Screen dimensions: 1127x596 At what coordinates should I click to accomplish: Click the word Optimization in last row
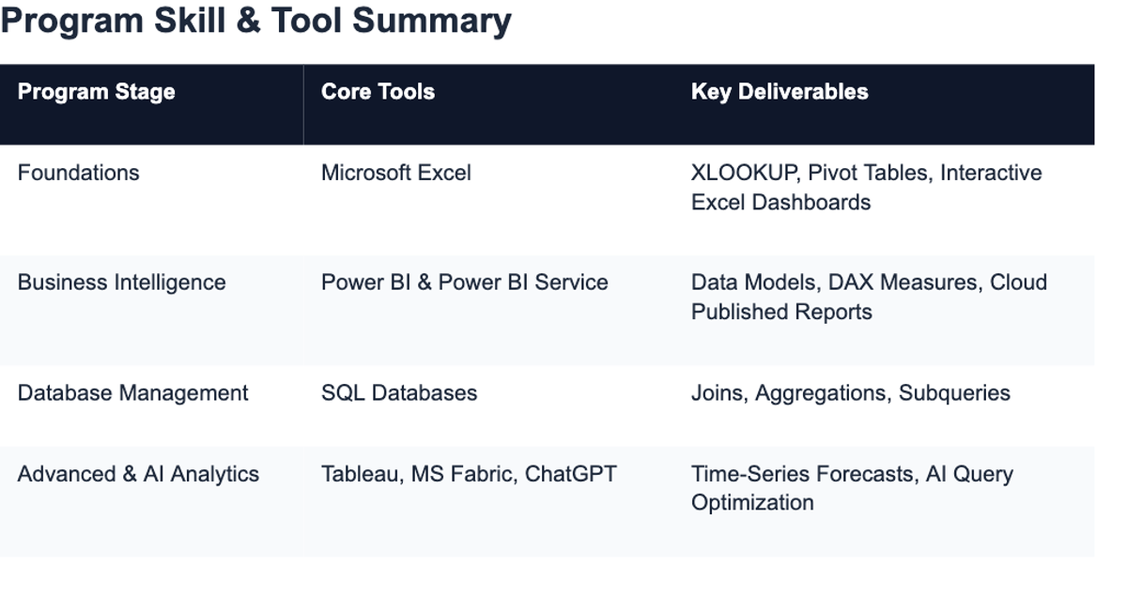(x=752, y=503)
